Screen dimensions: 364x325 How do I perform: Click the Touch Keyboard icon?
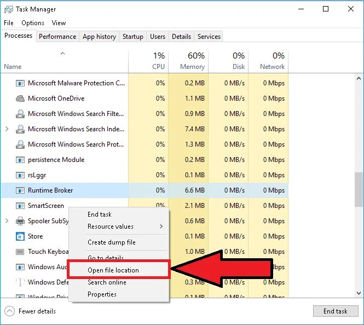click(20, 252)
